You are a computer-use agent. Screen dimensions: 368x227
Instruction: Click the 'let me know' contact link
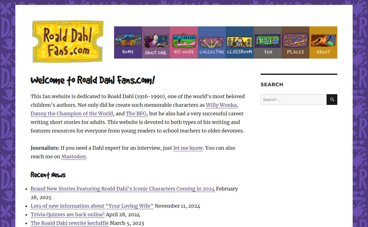[x=188, y=148]
